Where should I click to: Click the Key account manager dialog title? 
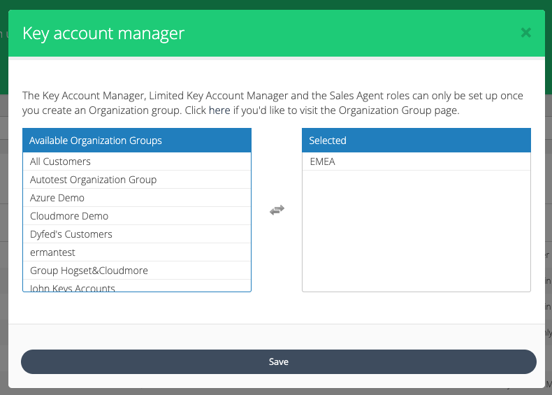pos(103,33)
